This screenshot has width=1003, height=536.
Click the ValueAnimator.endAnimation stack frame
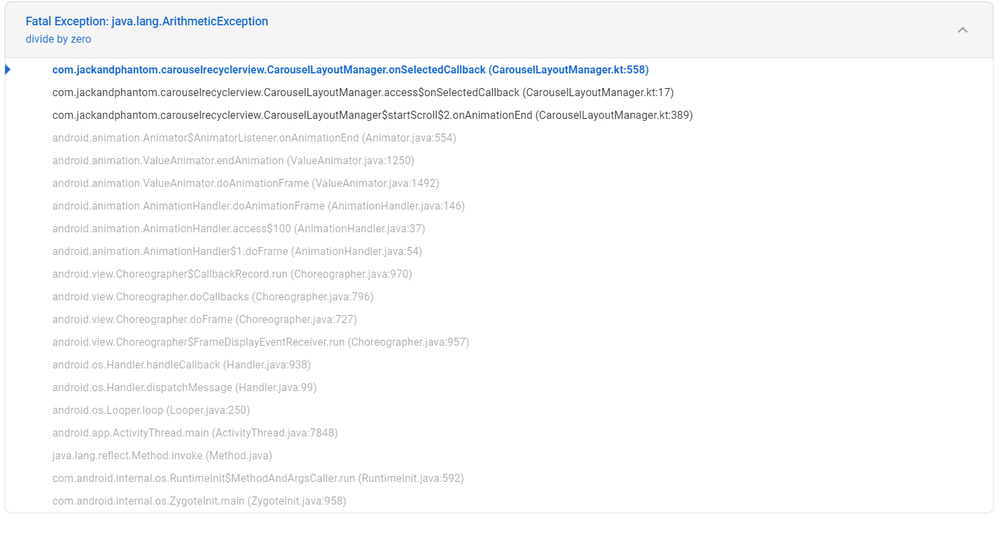(x=233, y=160)
